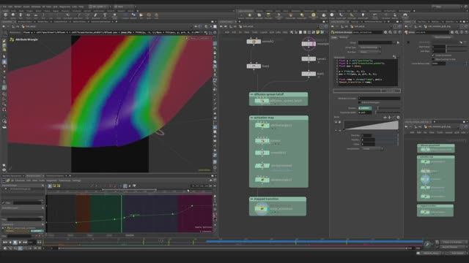Select the Grid shelf tool

pyautogui.click(x=36, y=15)
